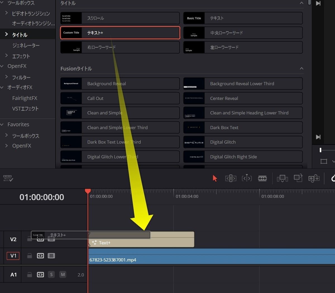Select the スクロール title preset
The image size is (335, 293).
coord(120,18)
